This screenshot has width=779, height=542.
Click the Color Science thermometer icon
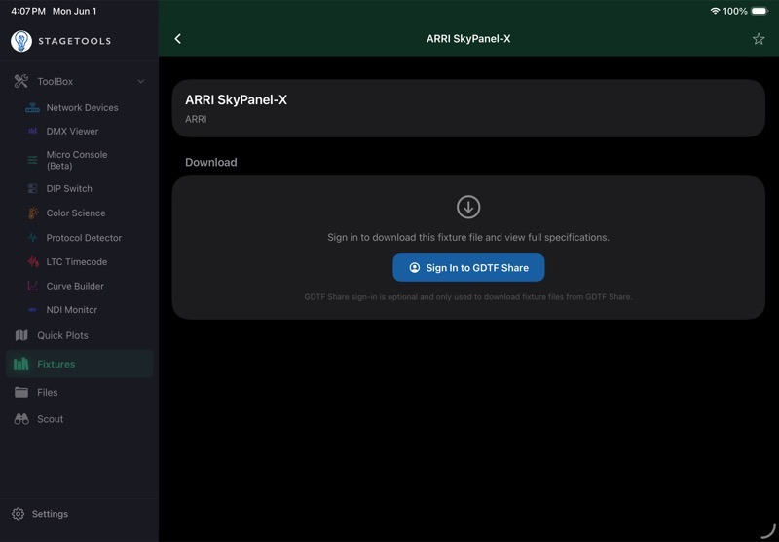point(32,213)
